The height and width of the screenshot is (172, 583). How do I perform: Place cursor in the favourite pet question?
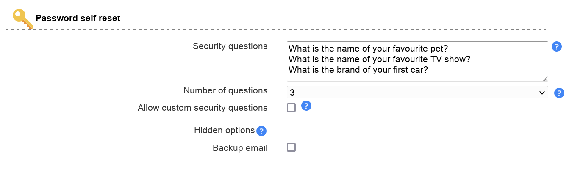[x=368, y=48]
